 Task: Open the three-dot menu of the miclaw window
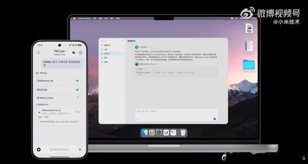(224, 41)
